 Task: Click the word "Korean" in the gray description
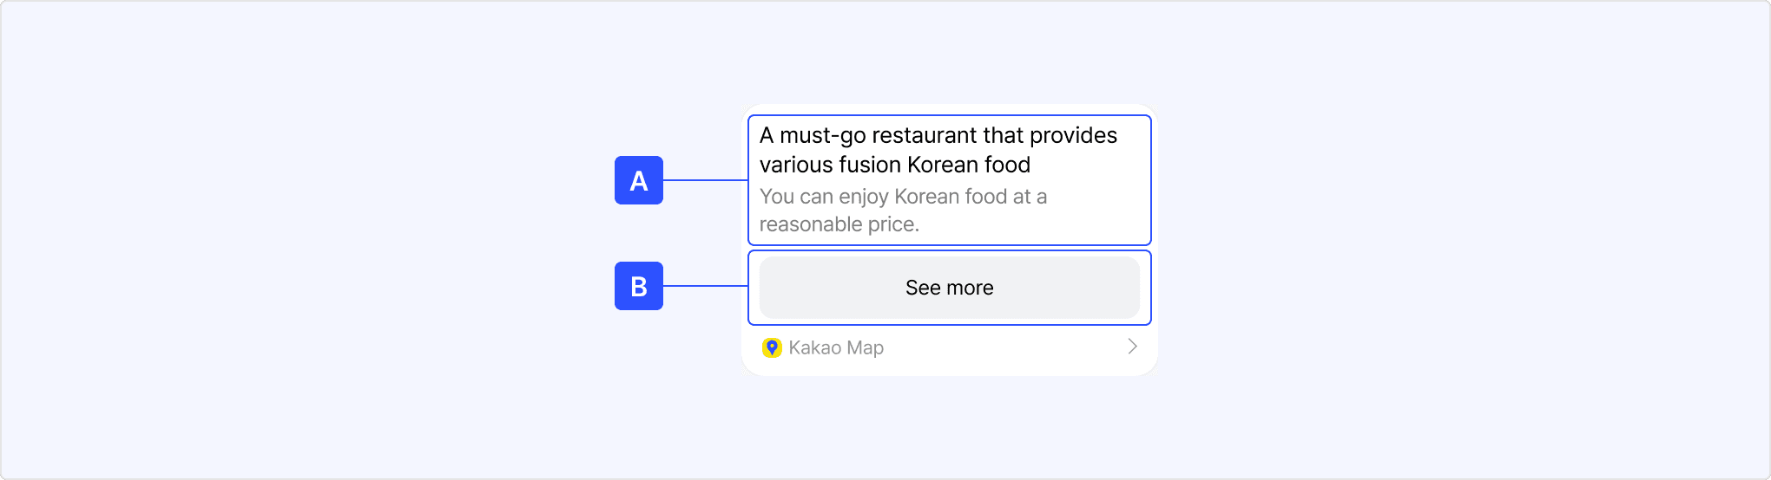pyautogui.click(x=926, y=197)
